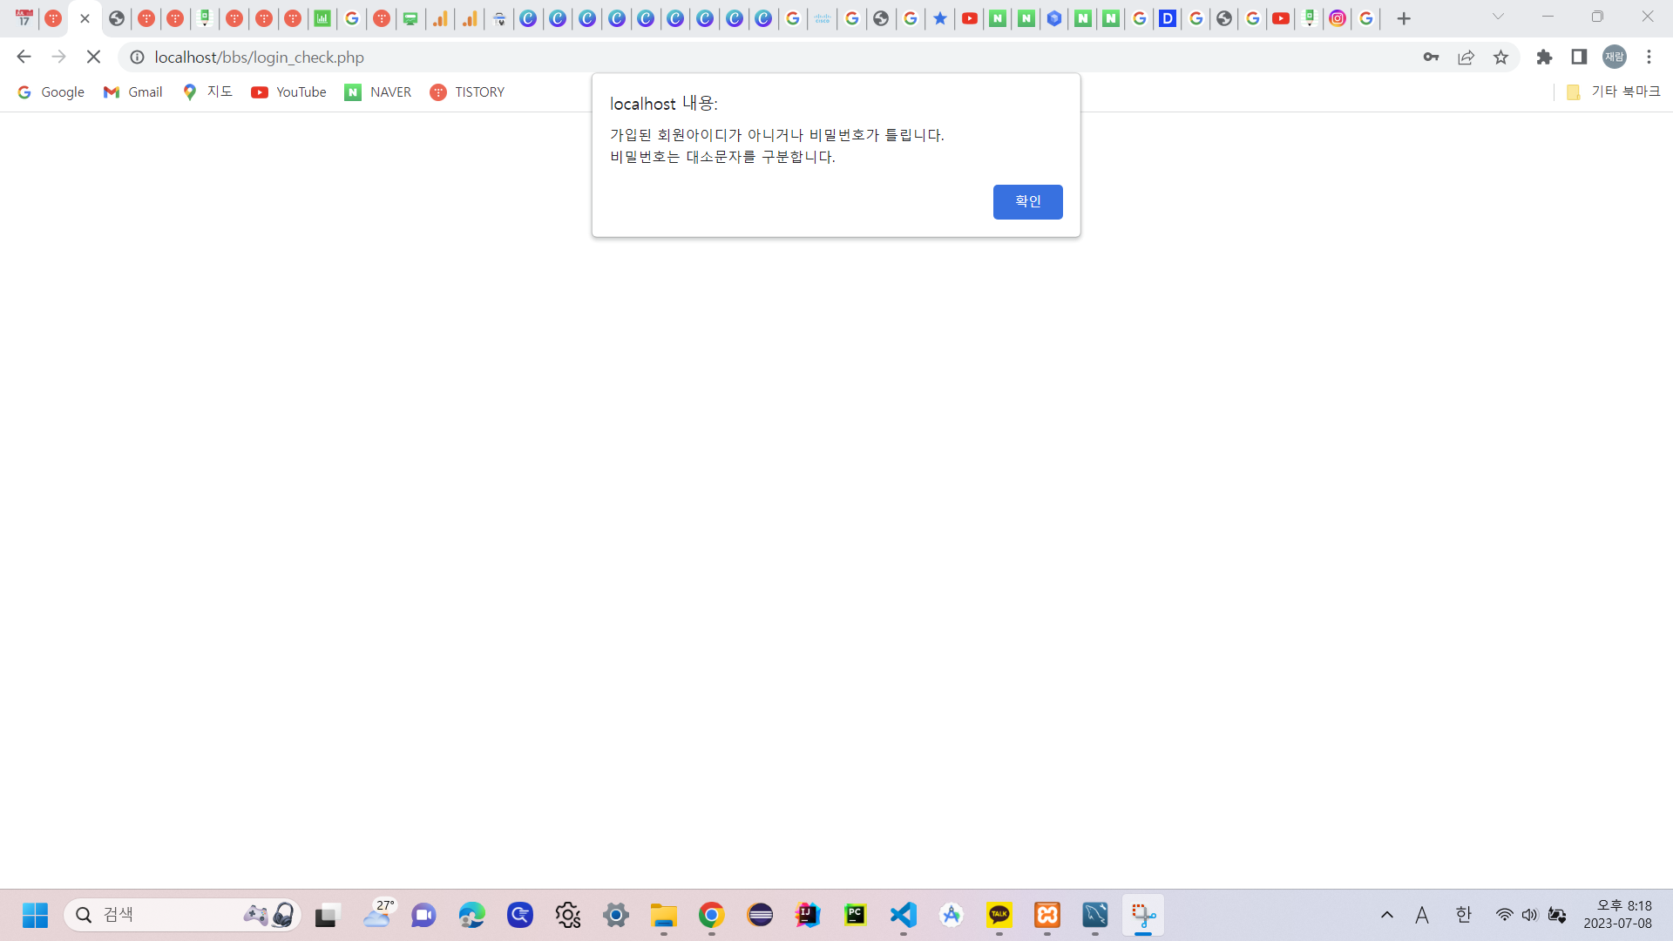The height and width of the screenshot is (941, 1673).
Task: Open the saved passwords key icon
Action: click(1431, 57)
